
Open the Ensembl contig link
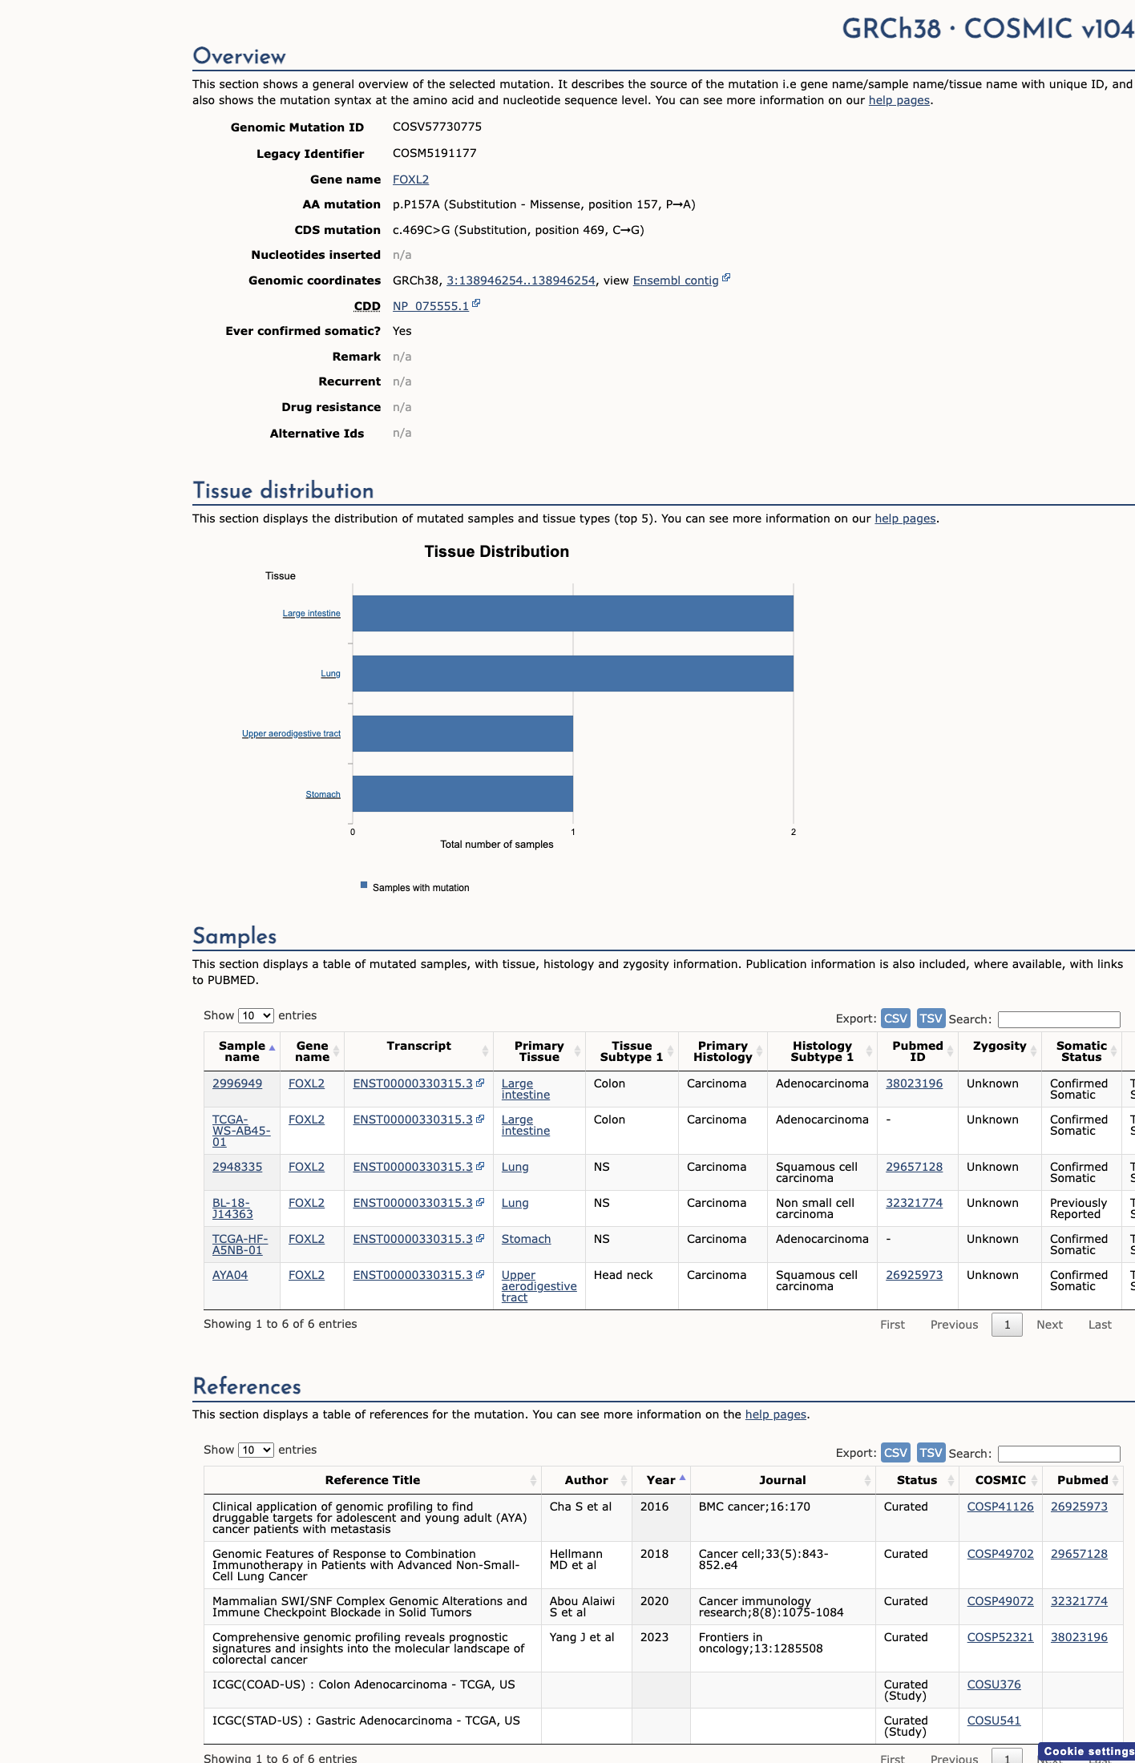(676, 280)
